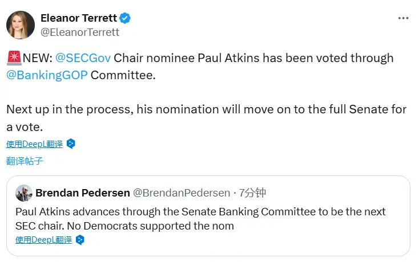Open the @SECGov mention
Viewport: 419px width, 262px height.
pyautogui.click(x=83, y=58)
